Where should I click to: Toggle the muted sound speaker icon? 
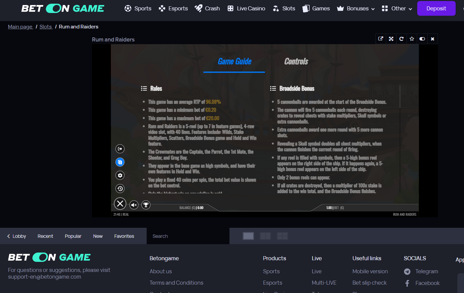[x=134, y=205]
